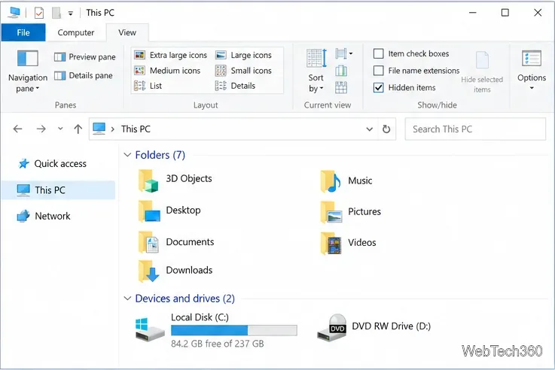Select the Music folder icon
555x370 pixels.
pyautogui.click(x=331, y=181)
